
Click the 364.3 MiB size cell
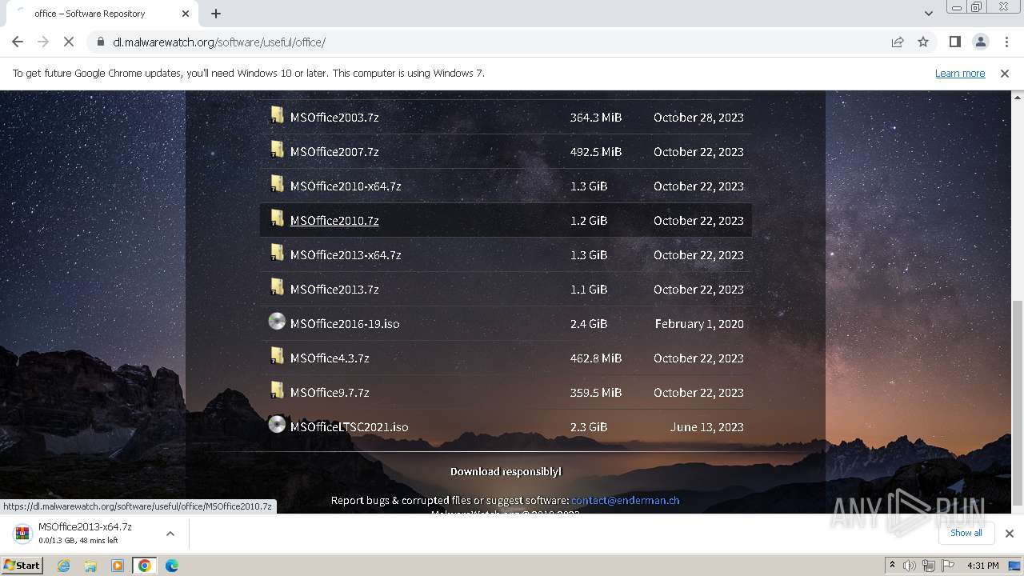point(595,117)
